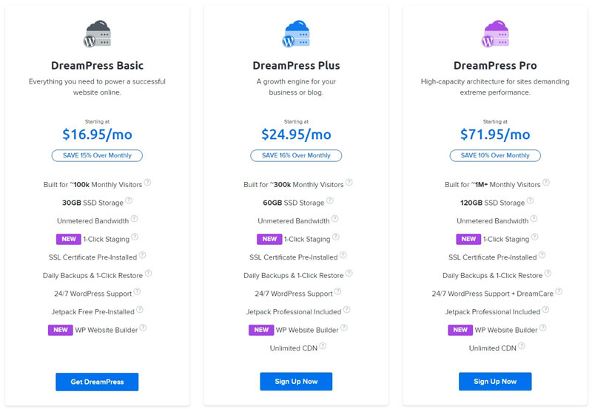Click the SAVE 16% Over Monthly badge
Screen dimensions: 592x409
tap(296, 155)
